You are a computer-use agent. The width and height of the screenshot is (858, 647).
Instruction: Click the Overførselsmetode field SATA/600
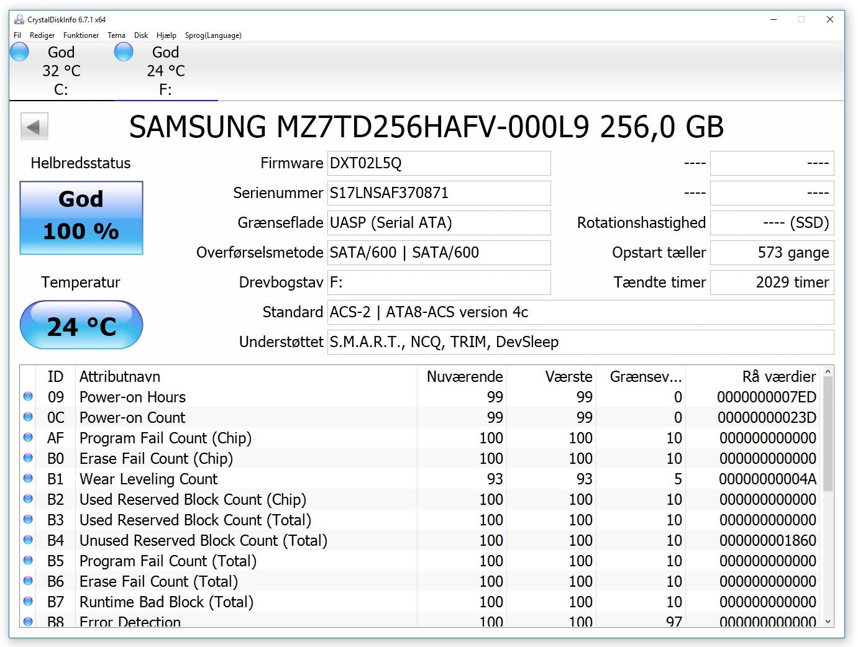click(439, 253)
